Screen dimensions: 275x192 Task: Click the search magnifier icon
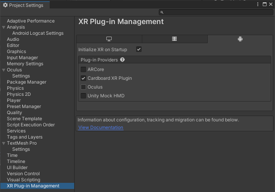pos(162,13)
